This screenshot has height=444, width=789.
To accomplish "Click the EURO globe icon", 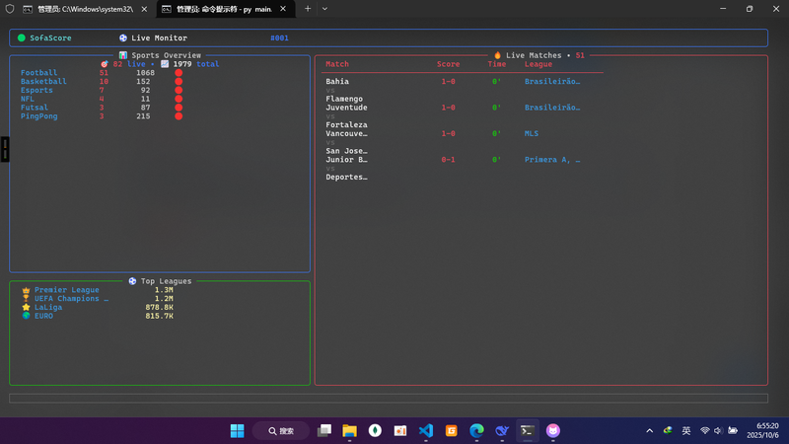I will [27, 316].
